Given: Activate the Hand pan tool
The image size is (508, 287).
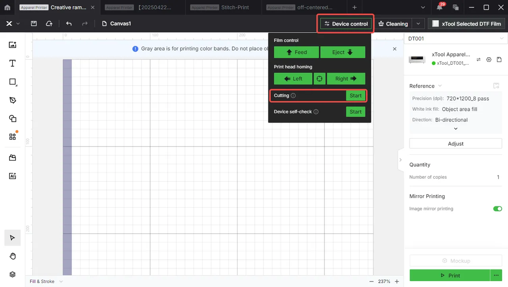Looking at the screenshot, I should coord(13,256).
